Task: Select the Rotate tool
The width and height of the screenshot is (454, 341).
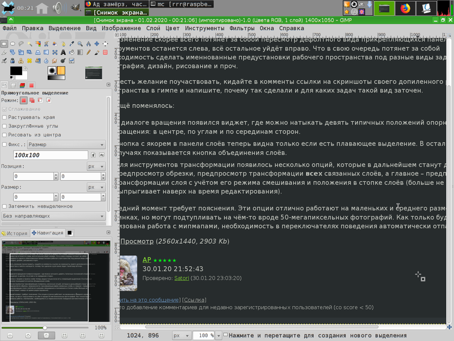Action: point(12,52)
